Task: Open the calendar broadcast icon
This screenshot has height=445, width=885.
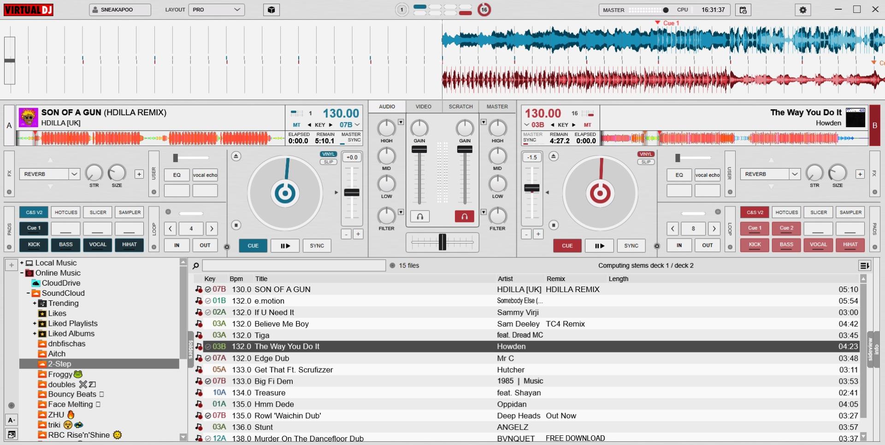Action: pyautogui.click(x=743, y=10)
